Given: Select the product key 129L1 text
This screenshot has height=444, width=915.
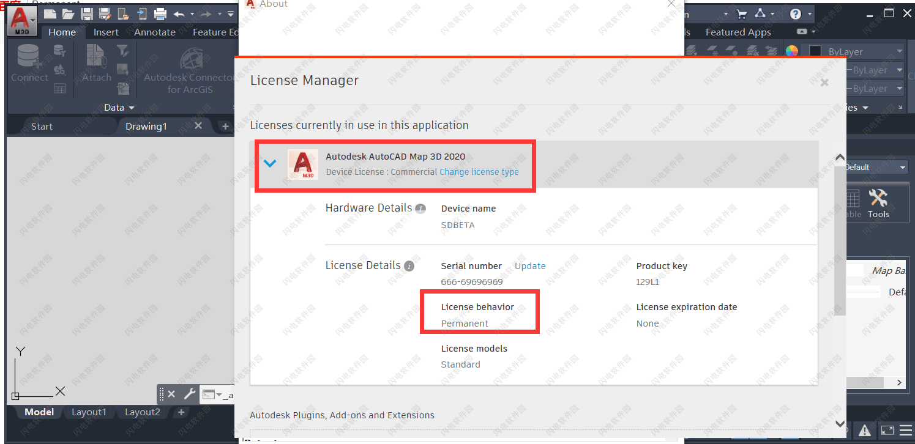Looking at the screenshot, I should coord(648,282).
